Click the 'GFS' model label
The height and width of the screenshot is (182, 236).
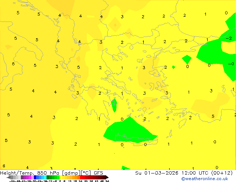(x=98, y=173)
